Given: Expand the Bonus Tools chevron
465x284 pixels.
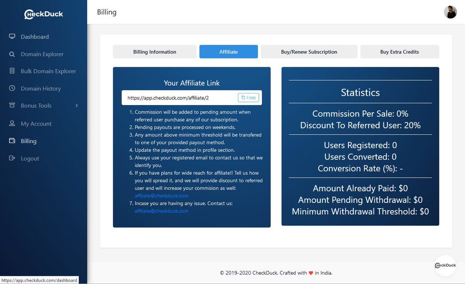Looking at the screenshot, I should [76, 105].
